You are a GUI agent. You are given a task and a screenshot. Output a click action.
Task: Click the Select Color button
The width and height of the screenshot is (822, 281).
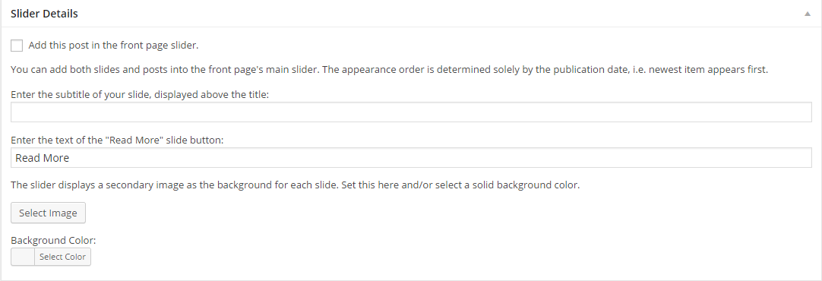point(62,257)
